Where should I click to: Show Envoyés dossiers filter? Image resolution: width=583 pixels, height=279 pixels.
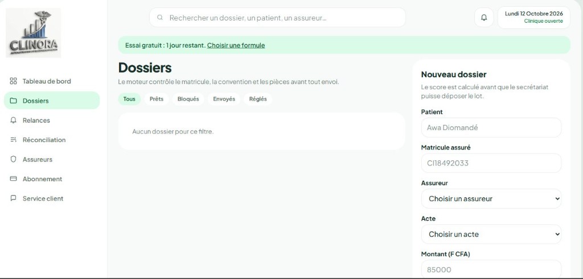pos(224,99)
